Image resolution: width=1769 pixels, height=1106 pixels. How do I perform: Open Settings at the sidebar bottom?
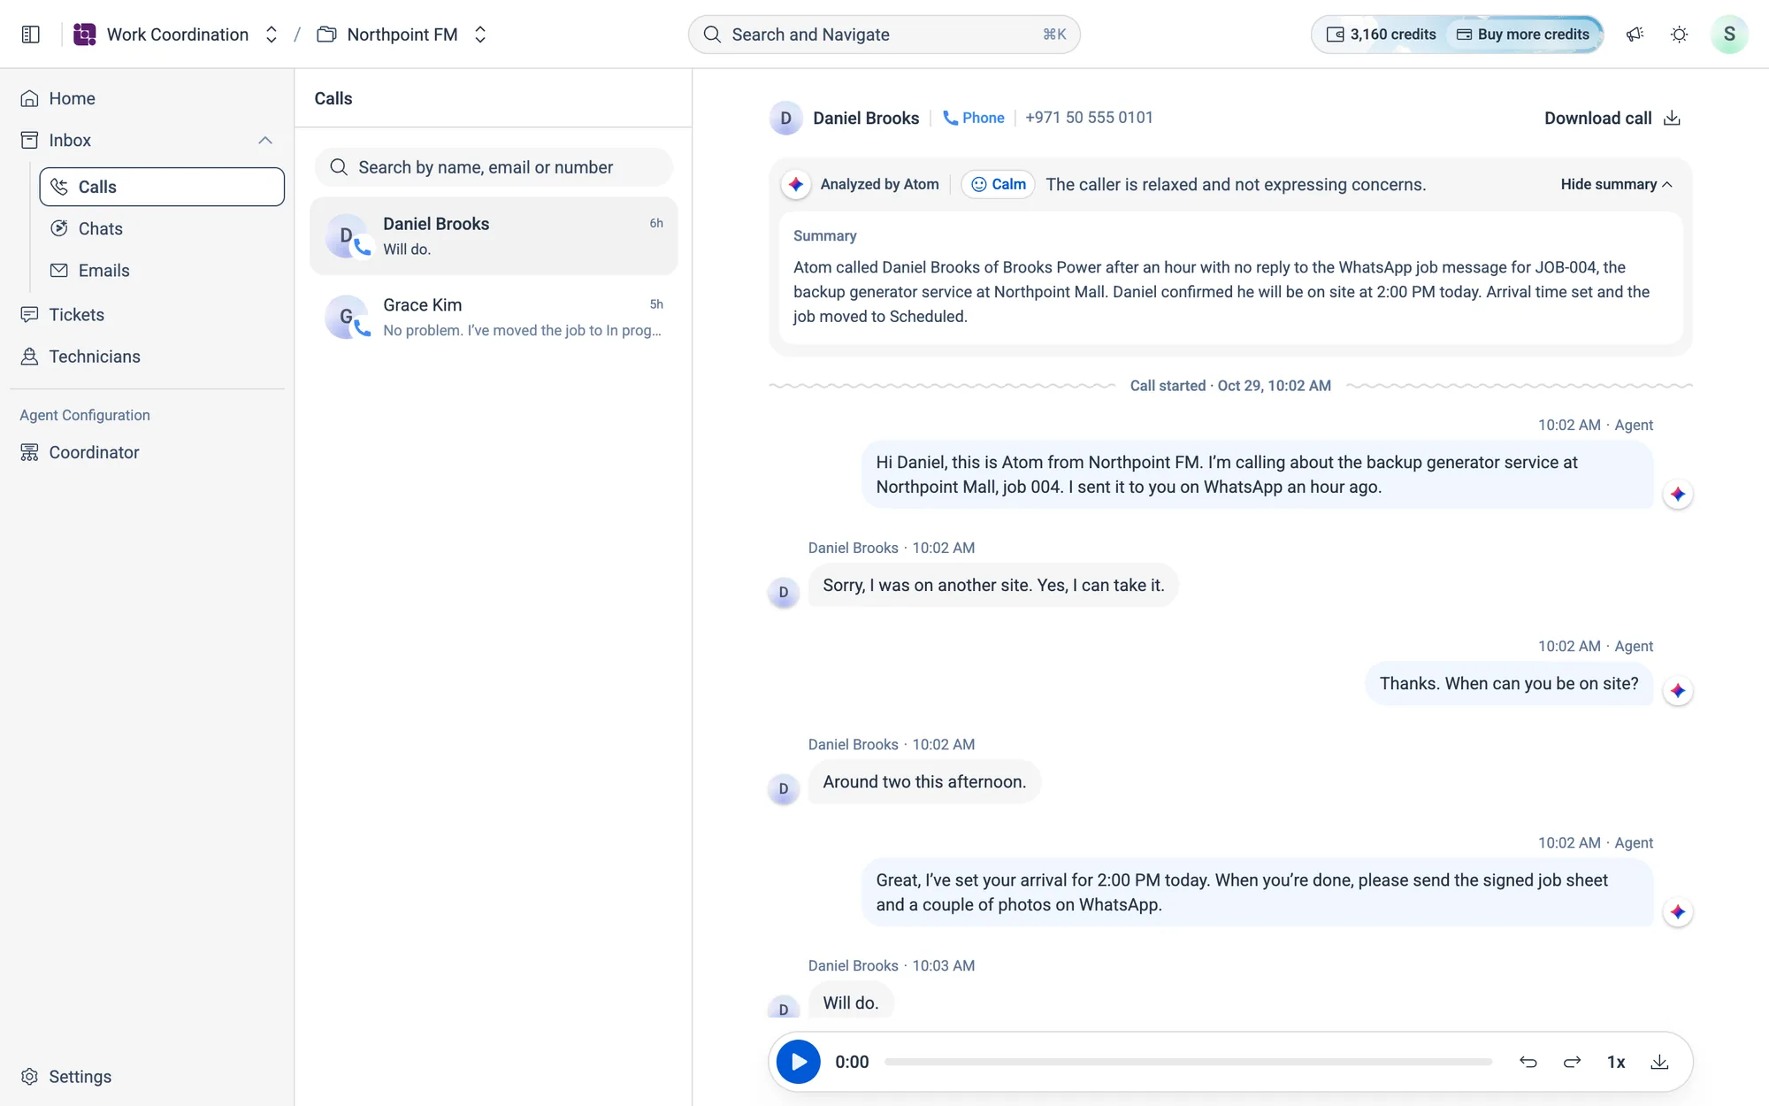147,1077
